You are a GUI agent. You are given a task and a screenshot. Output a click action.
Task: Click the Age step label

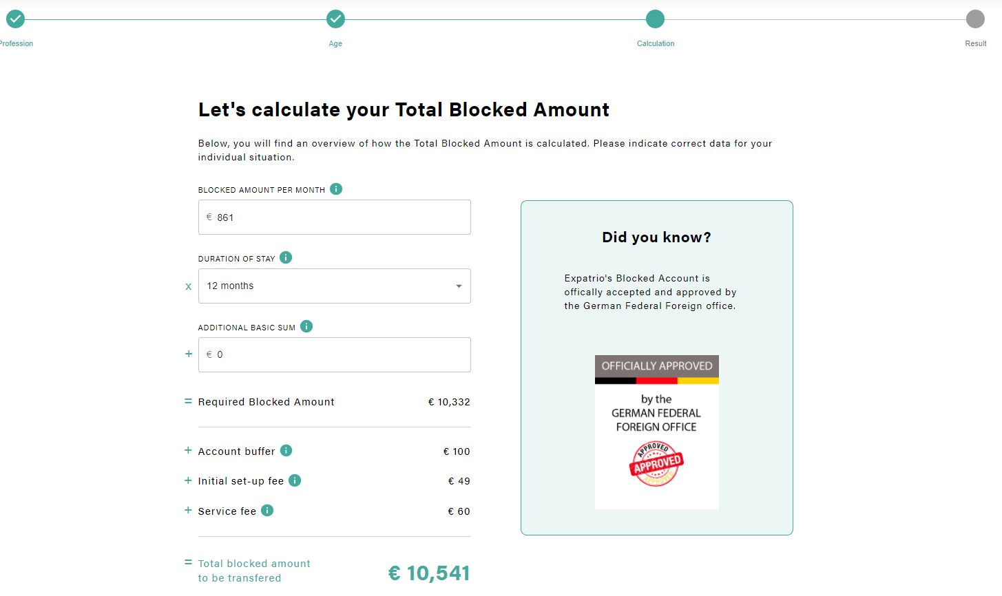tap(335, 44)
